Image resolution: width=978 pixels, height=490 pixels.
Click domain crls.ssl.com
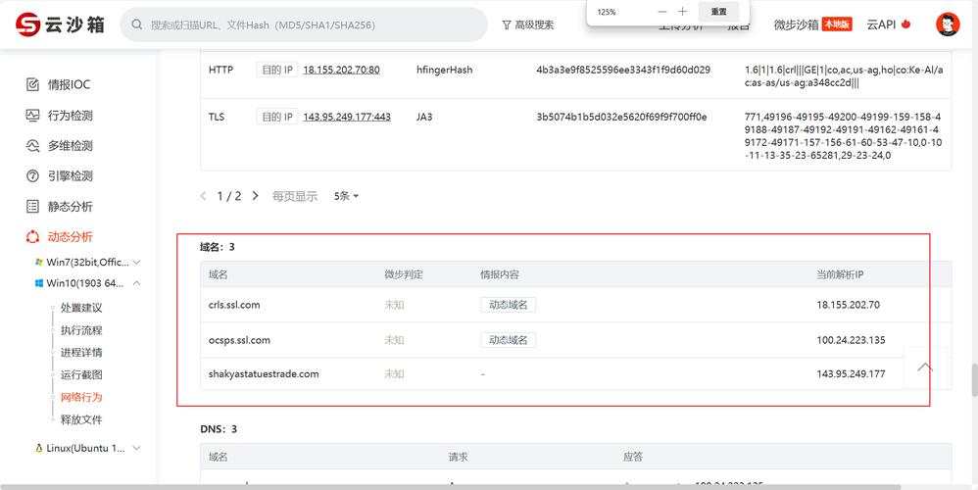tap(234, 305)
